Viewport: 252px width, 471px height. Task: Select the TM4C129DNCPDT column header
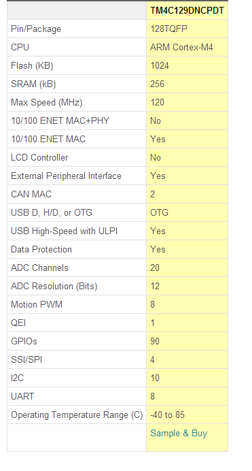click(187, 10)
